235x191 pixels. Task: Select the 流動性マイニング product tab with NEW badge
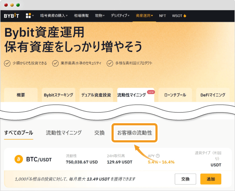click(135, 95)
